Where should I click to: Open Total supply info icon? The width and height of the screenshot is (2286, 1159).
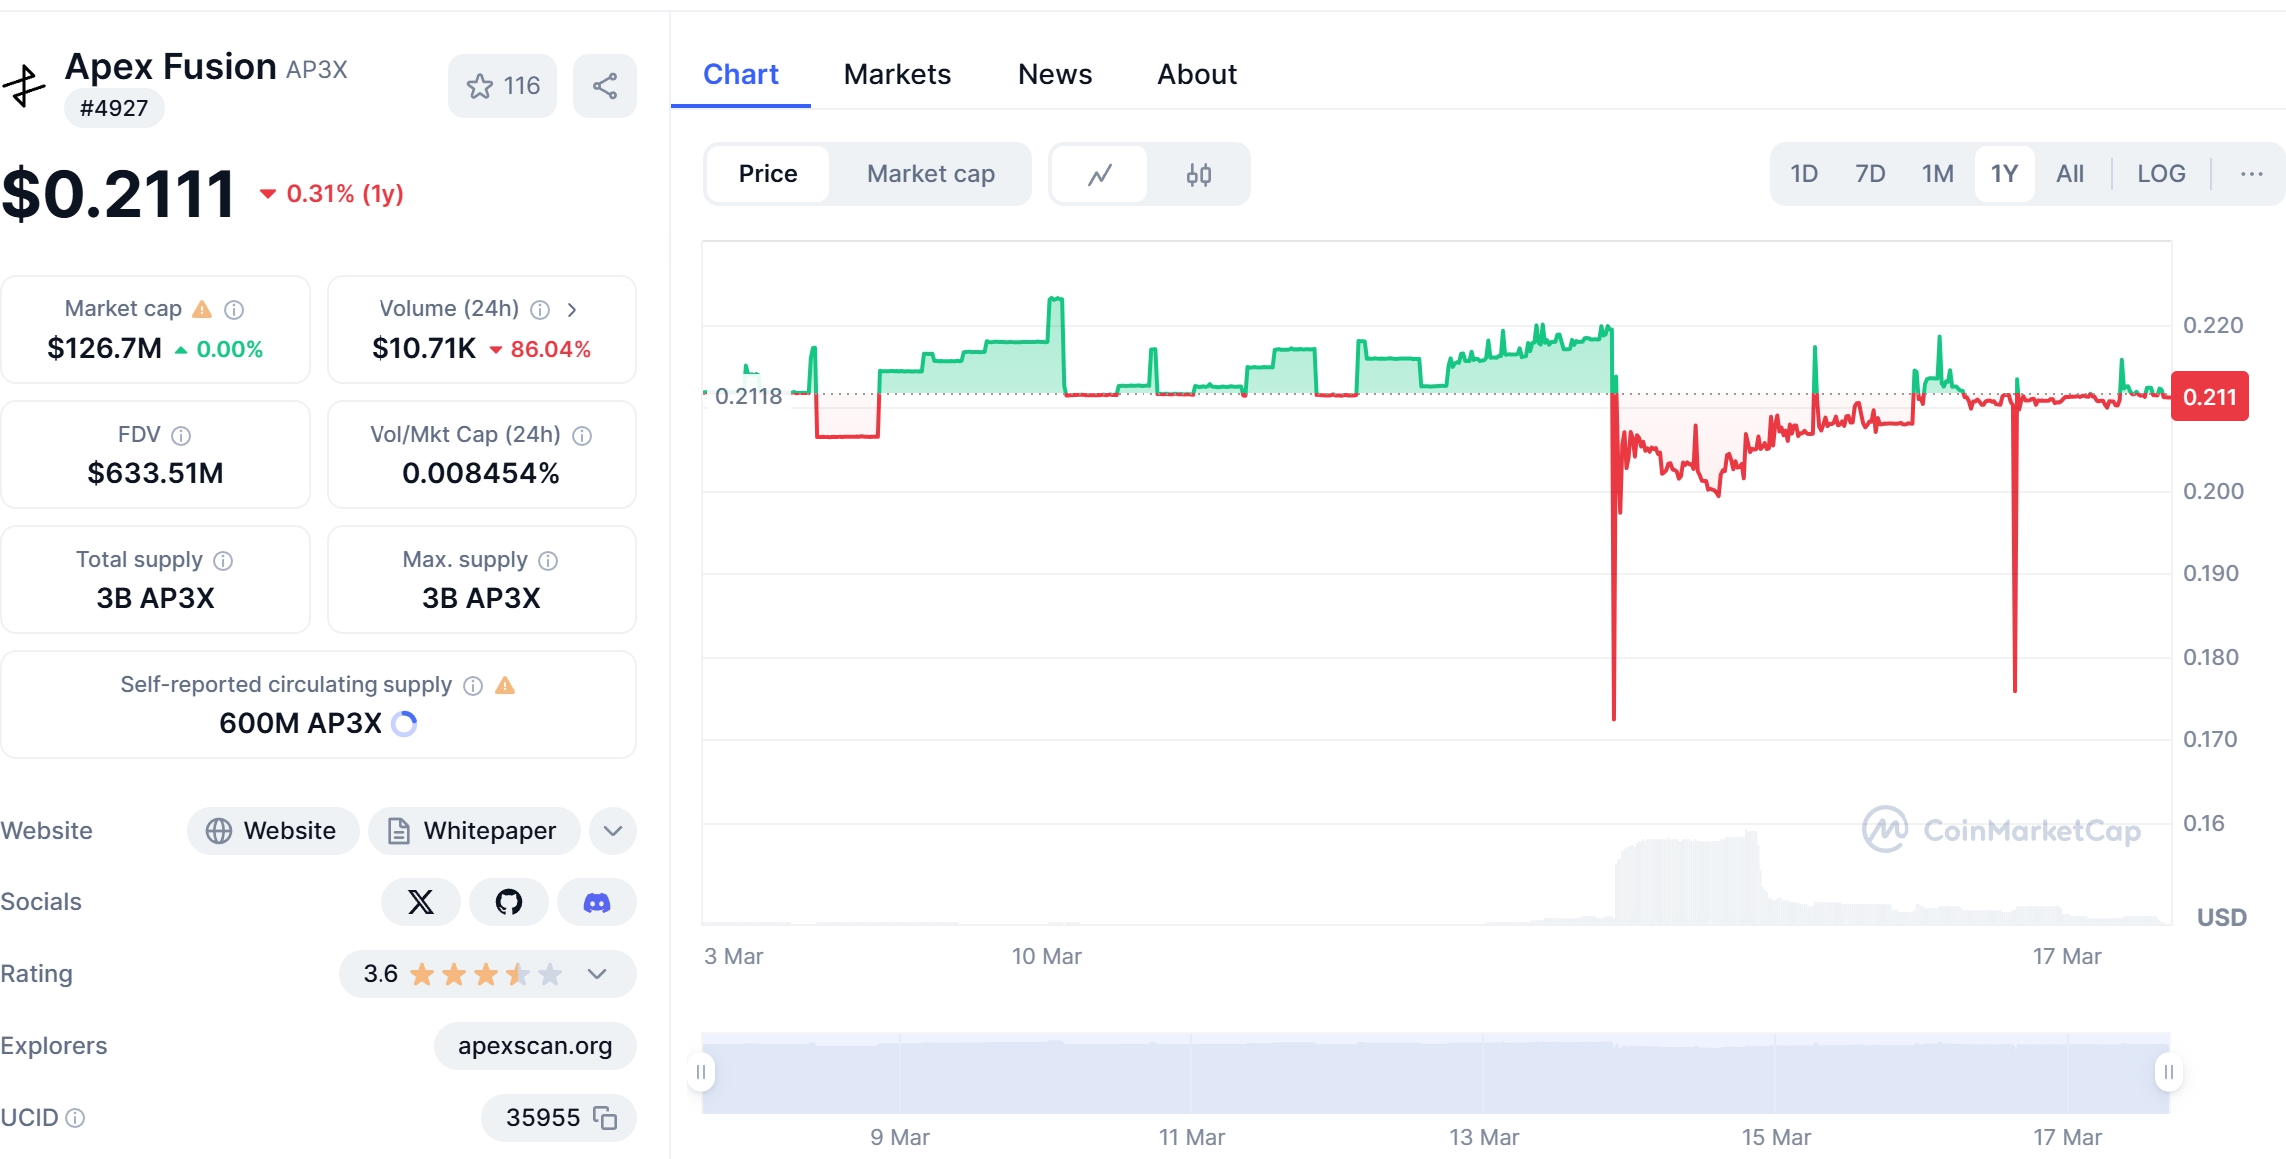click(223, 561)
